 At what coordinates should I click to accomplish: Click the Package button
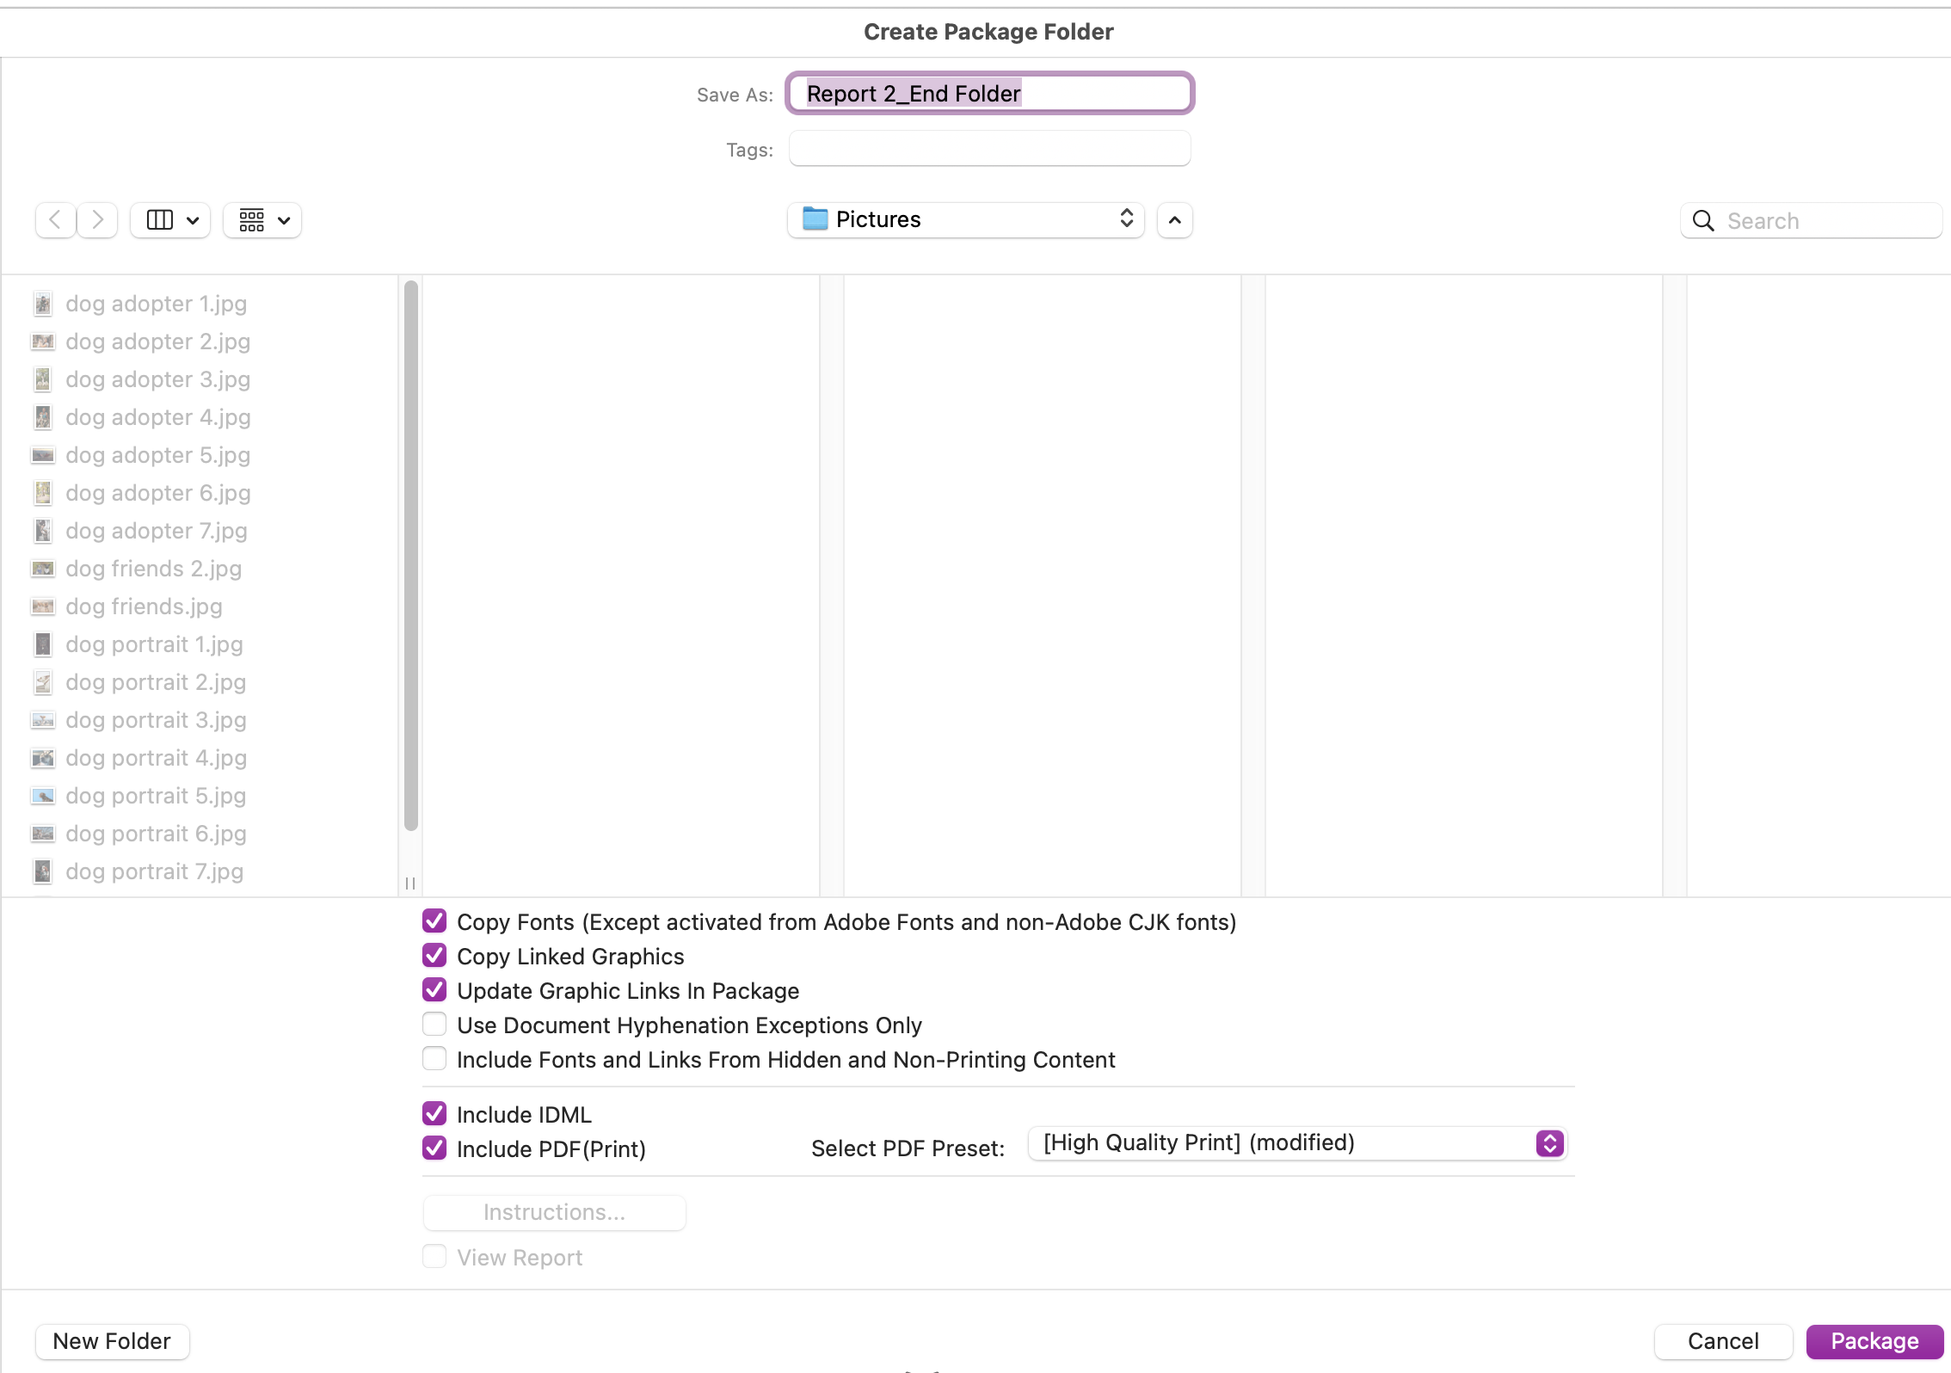coord(1874,1340)
